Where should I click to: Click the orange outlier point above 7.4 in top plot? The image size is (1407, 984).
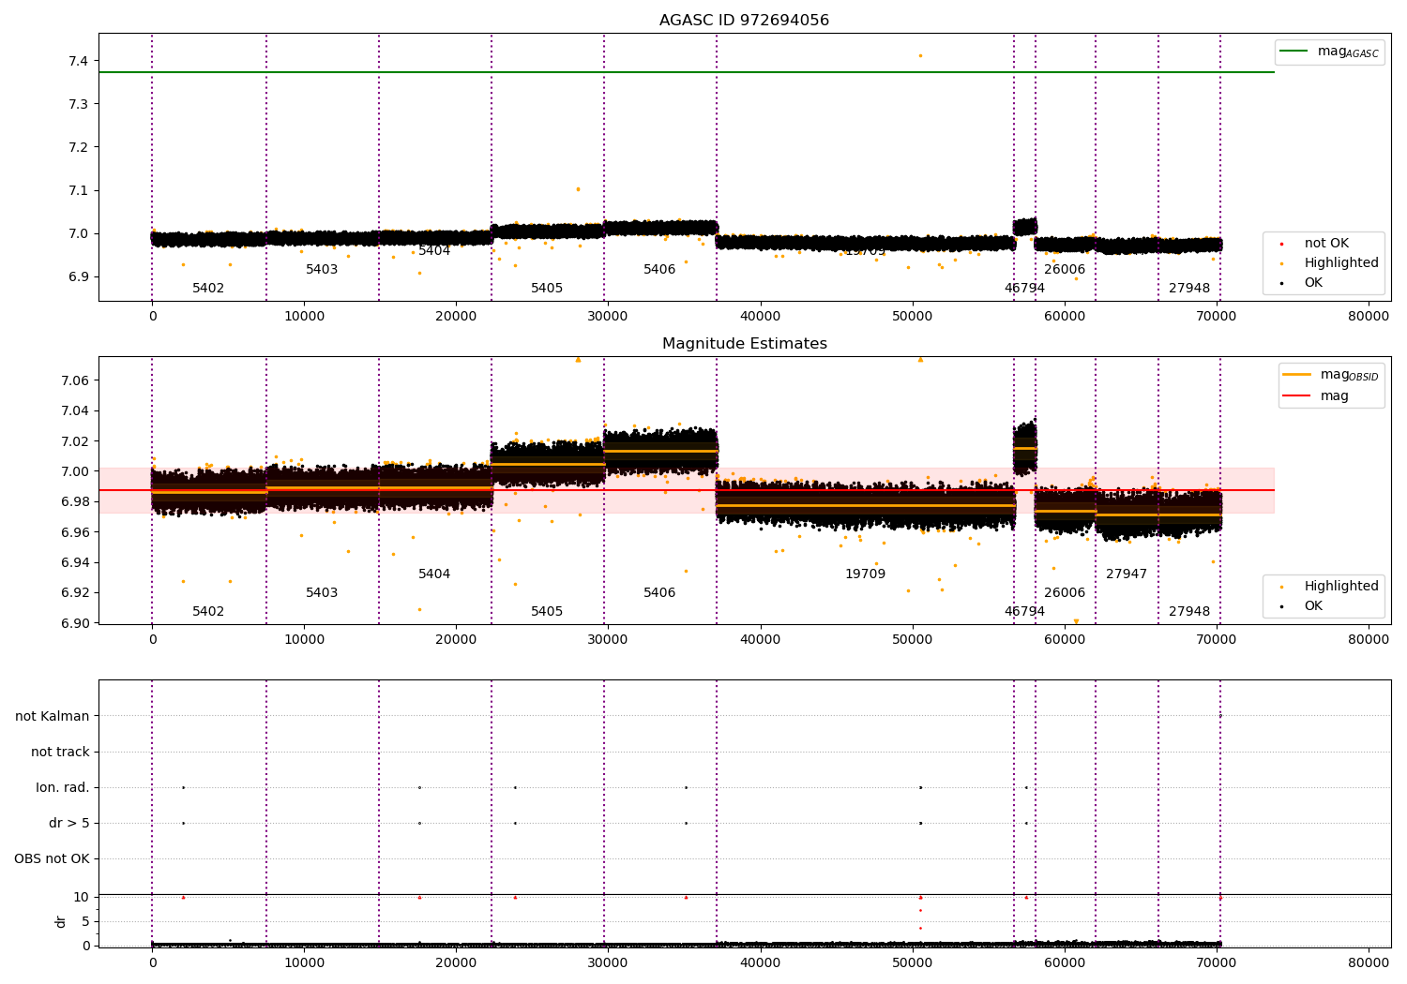[x=920, y=55]
